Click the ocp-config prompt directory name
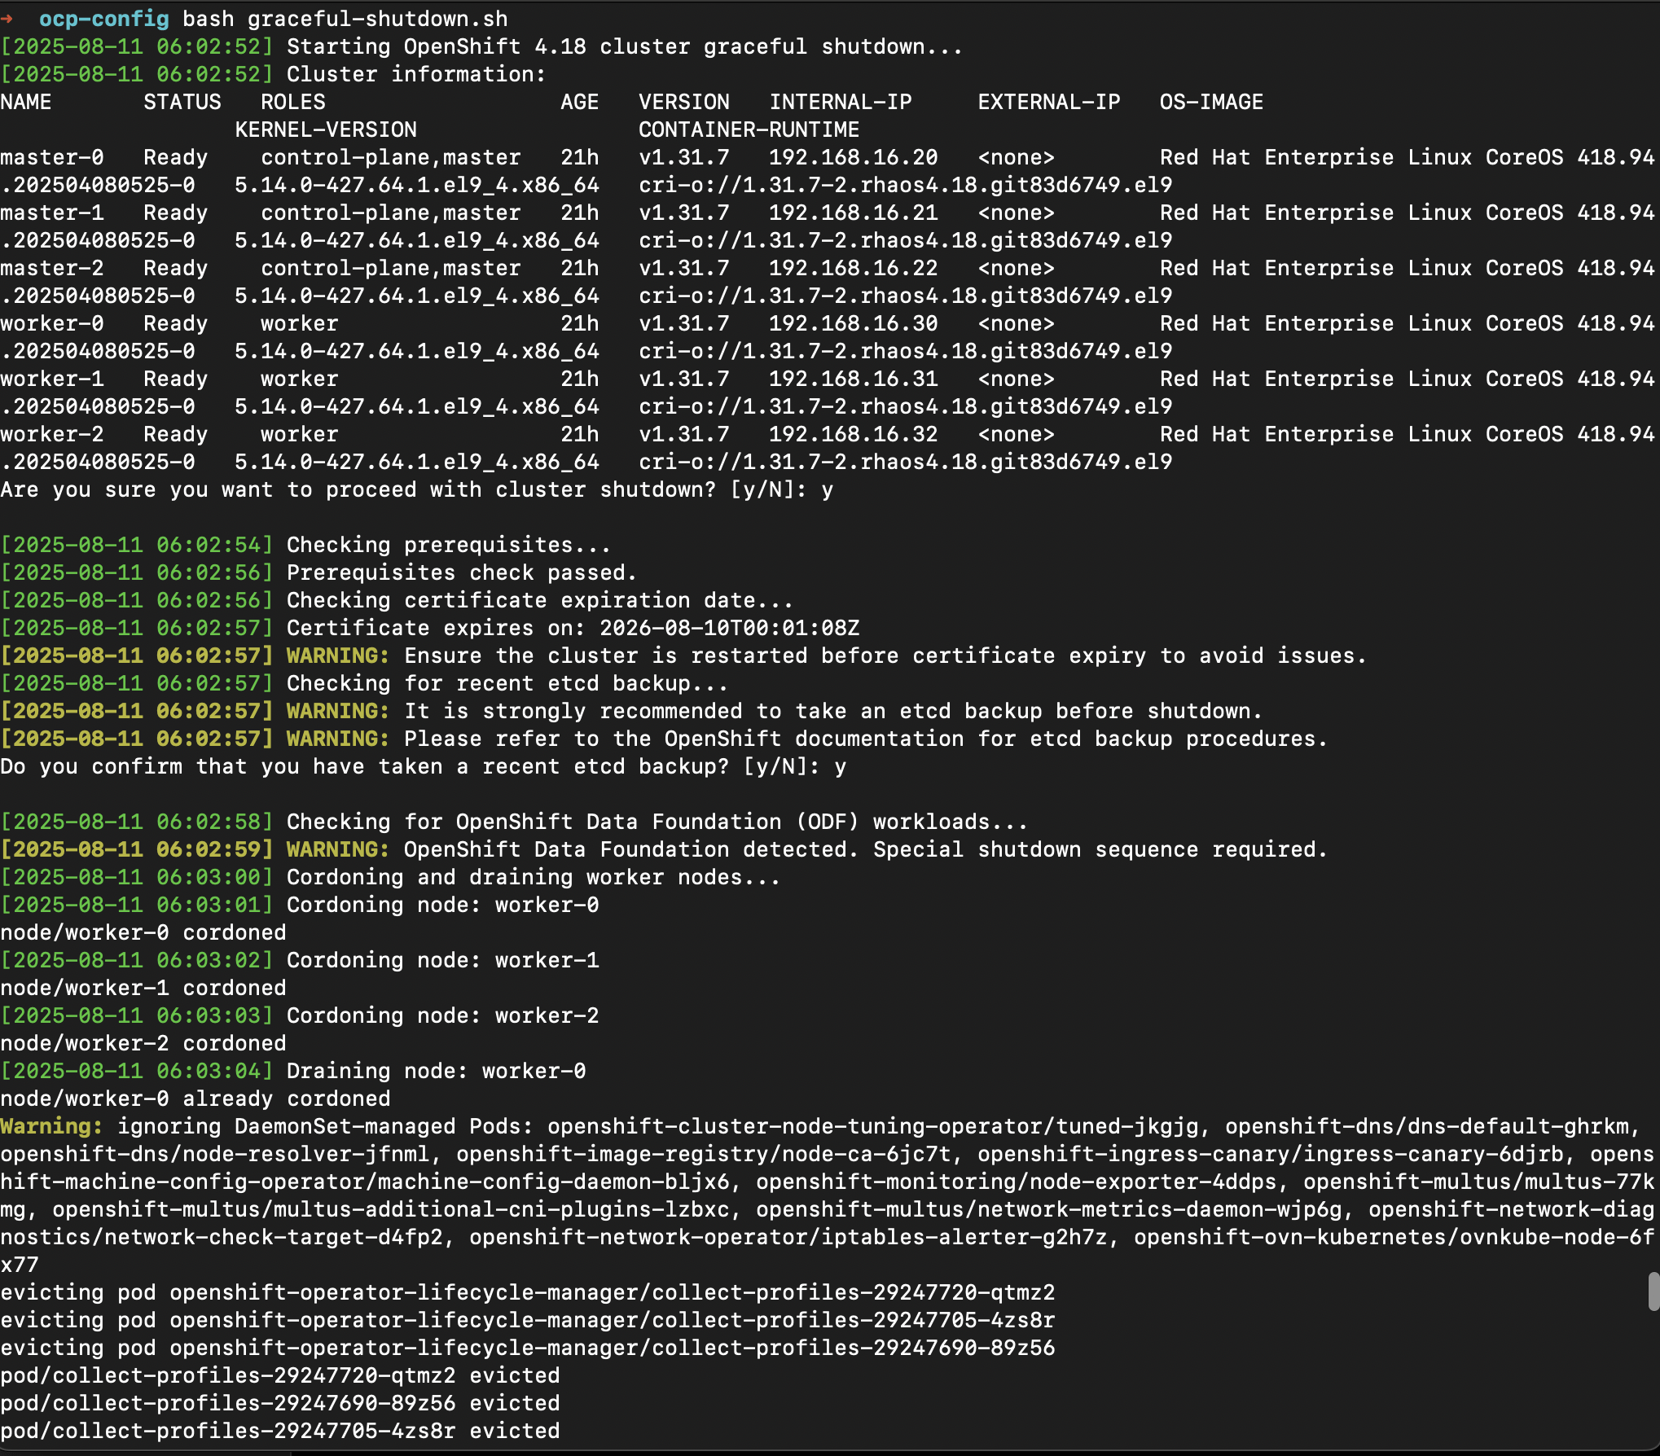Viewport: 1660px width, 1456px height. point(104,19)
